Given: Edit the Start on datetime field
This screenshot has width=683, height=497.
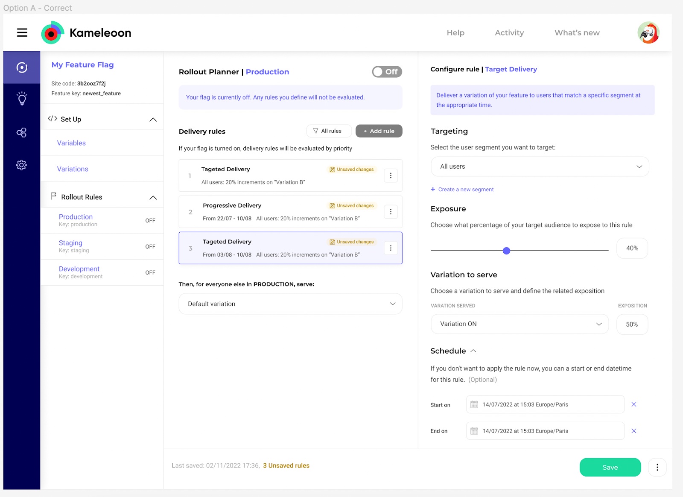Looking at the screenshot, I should click(x=545, y=404).
